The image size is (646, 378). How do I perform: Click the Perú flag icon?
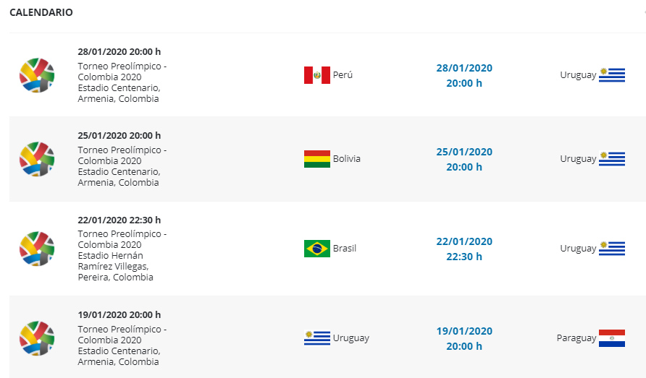pyautogui.click(x=316, y=75)
